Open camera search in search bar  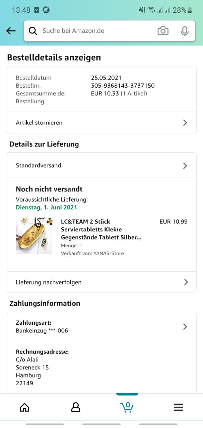click(163, 31)
